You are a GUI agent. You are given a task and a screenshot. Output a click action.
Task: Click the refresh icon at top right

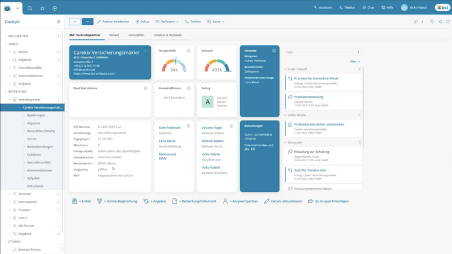[448, 21]
